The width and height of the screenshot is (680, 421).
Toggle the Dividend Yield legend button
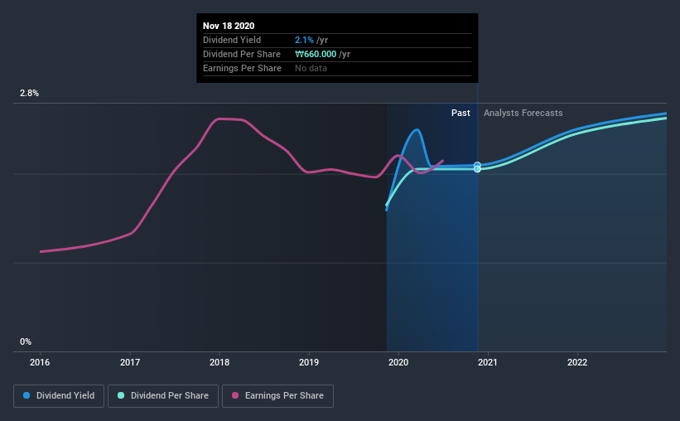(x=59, y=396)
